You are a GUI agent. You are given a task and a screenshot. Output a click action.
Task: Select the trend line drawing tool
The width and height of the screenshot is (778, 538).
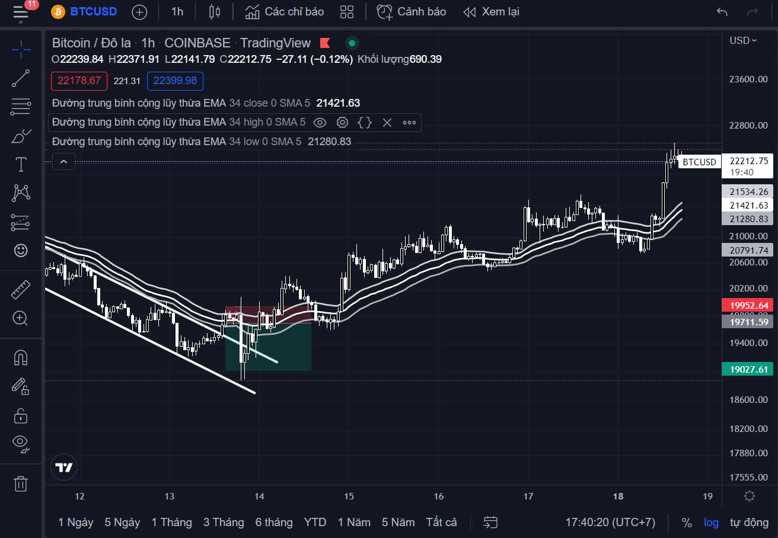click(x=21, y=78)
